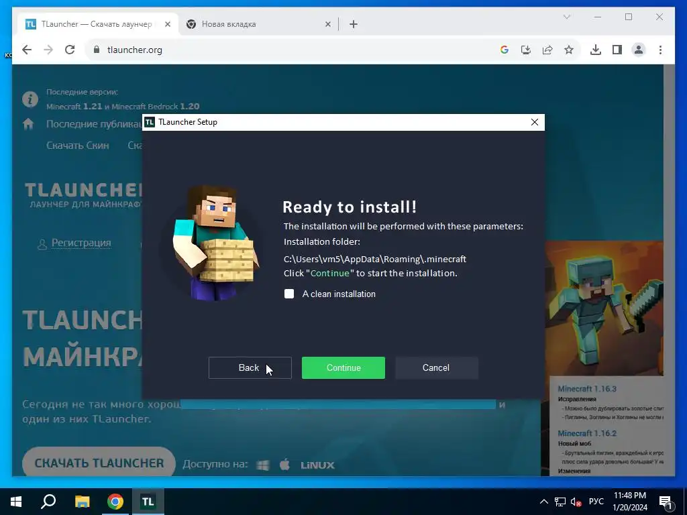Viewport: 687px width, 515px height.
Task: Click the Google icon in address bar
Action: 505,50
